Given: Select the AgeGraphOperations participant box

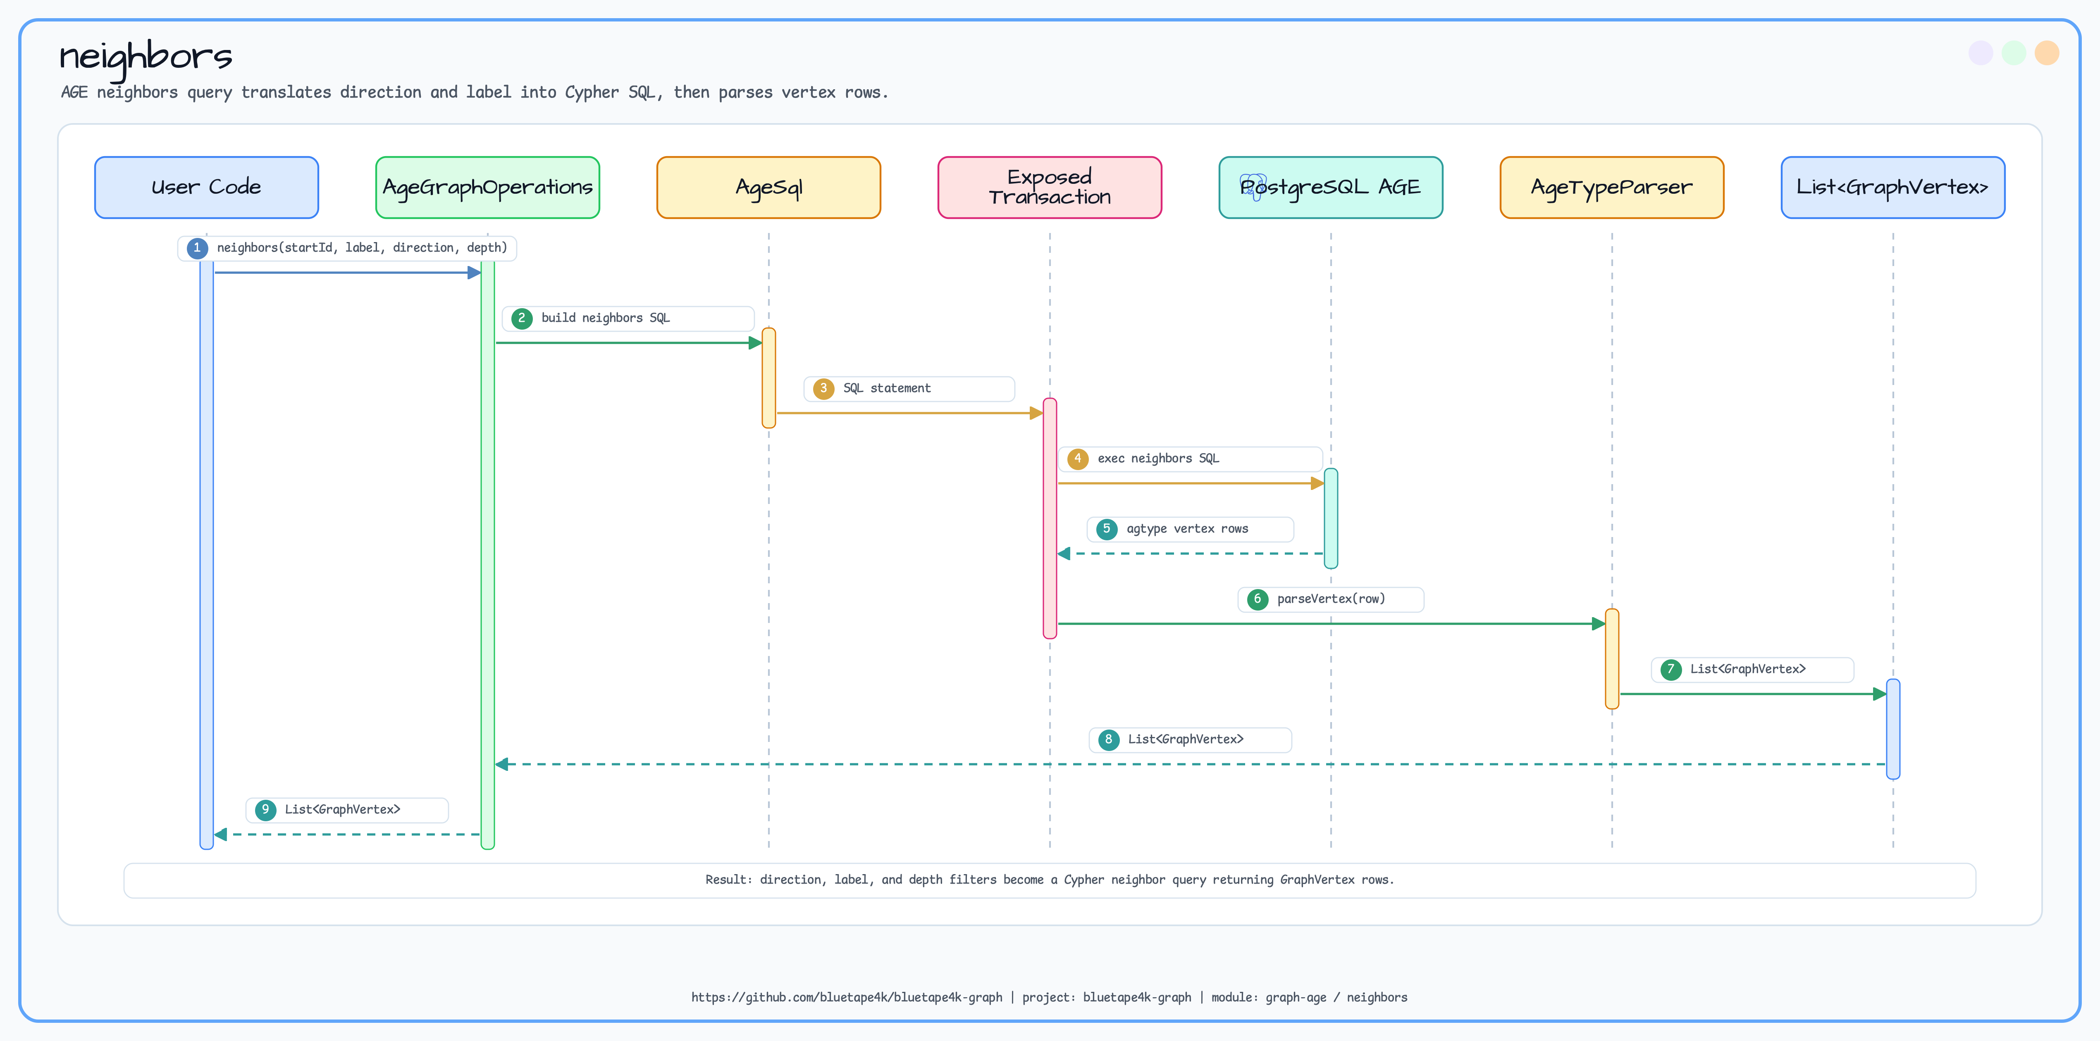Looking at the screenshot, I should (x=487, y=188).
